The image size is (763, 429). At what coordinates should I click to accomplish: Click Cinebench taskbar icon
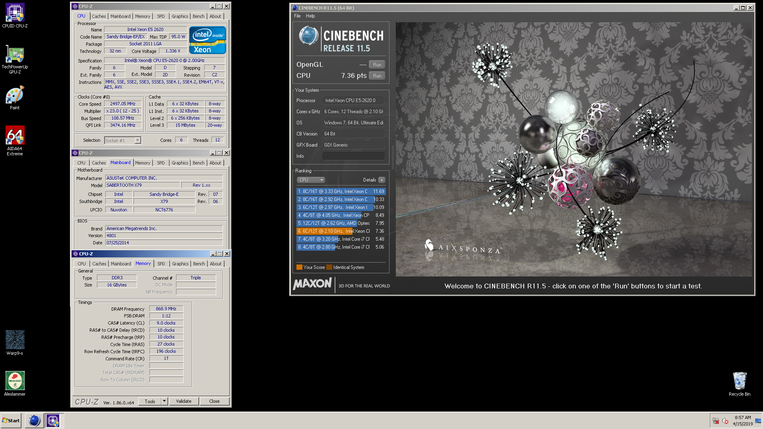point(35,420)
